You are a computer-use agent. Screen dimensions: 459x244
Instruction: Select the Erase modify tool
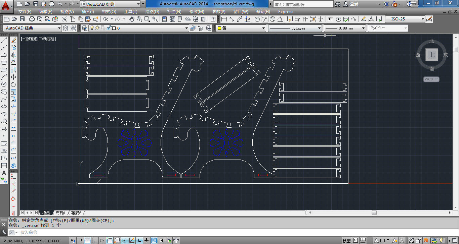point(13,41)
